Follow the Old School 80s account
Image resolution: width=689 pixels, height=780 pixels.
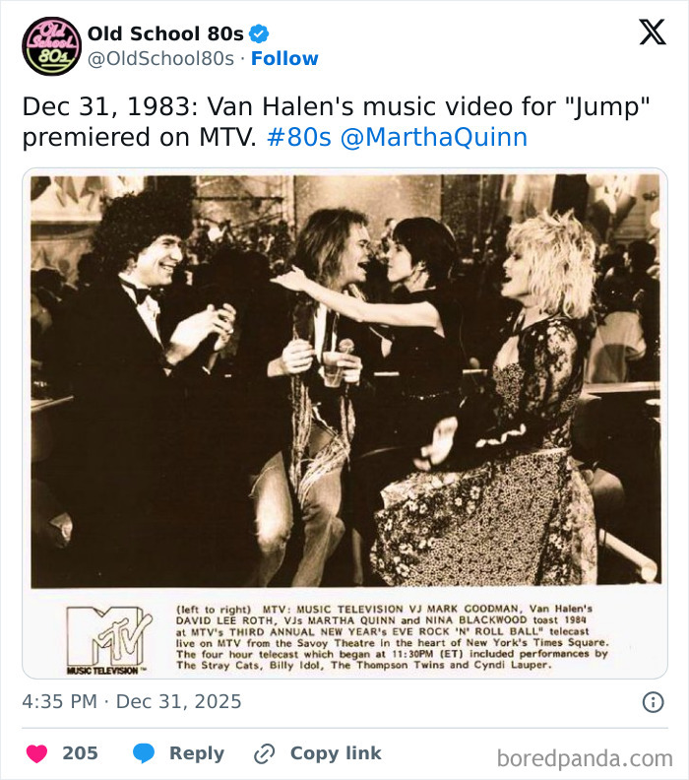[284, 59]
